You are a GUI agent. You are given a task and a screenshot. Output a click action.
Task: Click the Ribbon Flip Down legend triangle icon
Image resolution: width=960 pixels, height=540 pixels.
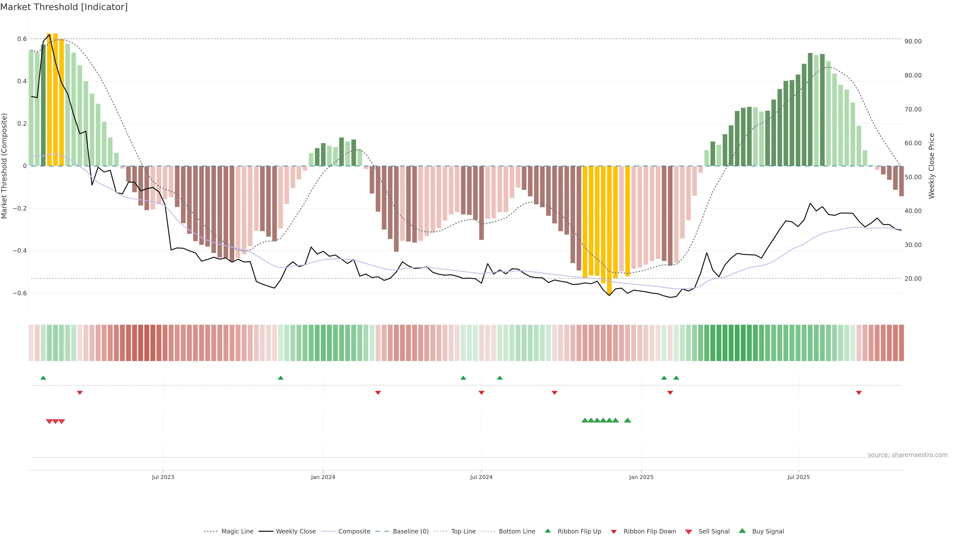[x=614, y=531]
